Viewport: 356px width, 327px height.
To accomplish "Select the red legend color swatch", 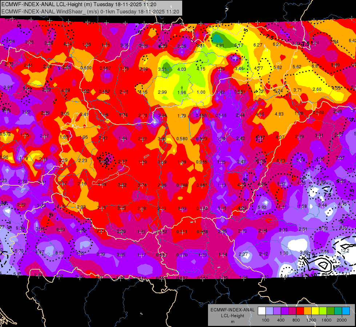I will (300, 311).
